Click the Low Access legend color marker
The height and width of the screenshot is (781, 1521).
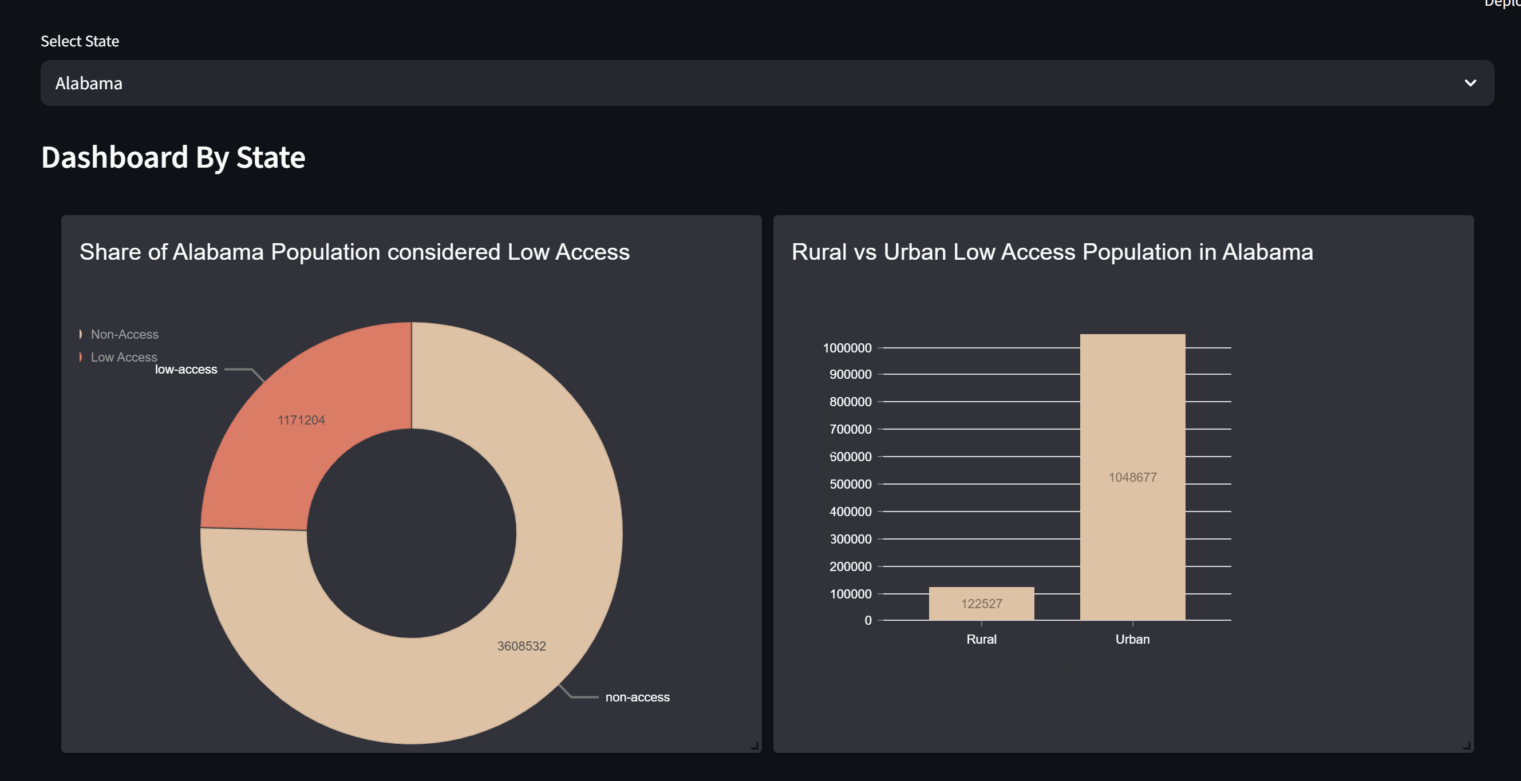[81, 357]
